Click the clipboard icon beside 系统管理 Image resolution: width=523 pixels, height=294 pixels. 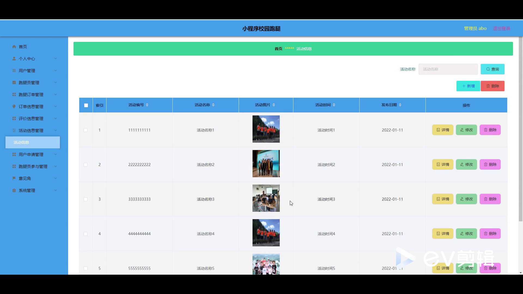click(x=14, y=190)
